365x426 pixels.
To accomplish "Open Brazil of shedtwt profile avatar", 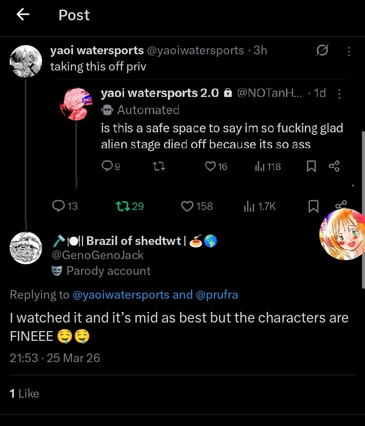I will (x=25, y=248).
